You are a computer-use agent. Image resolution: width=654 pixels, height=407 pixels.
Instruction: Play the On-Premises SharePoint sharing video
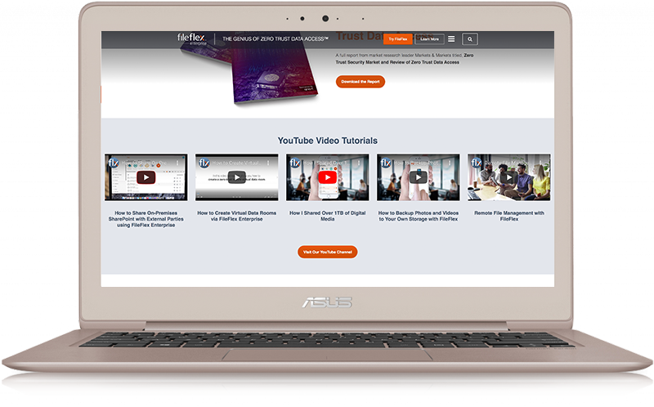pyautogui.click(x=146, y=177)
